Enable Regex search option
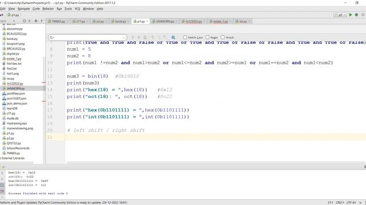 pyautogui.click(x=207, y=38)
